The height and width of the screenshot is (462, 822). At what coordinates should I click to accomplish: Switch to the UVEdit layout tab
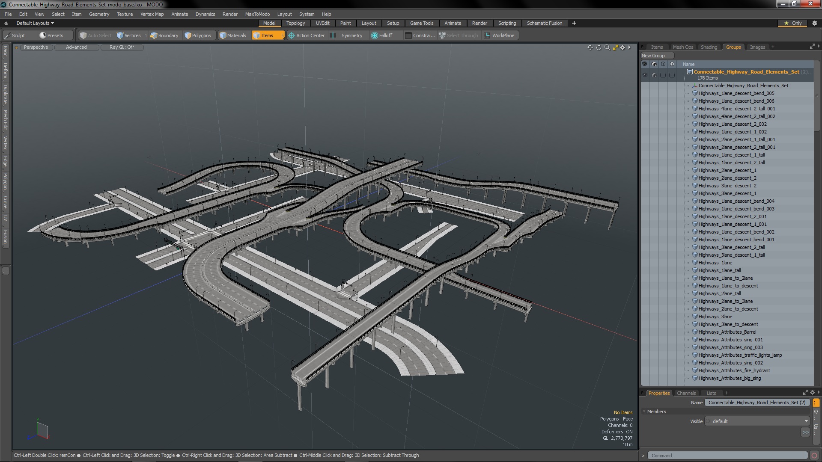(x=322, y=23)
